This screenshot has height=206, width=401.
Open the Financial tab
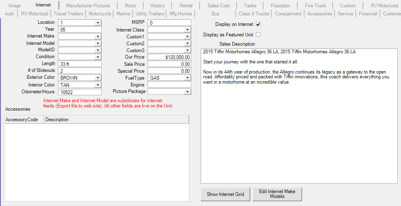tap(368, 14)
